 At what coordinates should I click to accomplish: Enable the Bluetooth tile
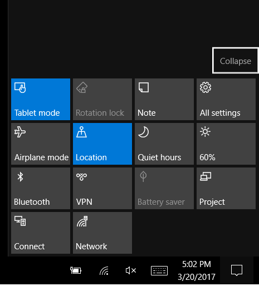41,188
